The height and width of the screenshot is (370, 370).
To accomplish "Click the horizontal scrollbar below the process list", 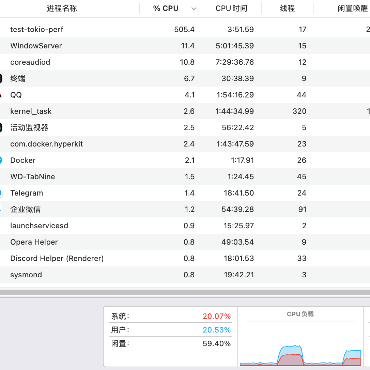I will pos(185,292).
